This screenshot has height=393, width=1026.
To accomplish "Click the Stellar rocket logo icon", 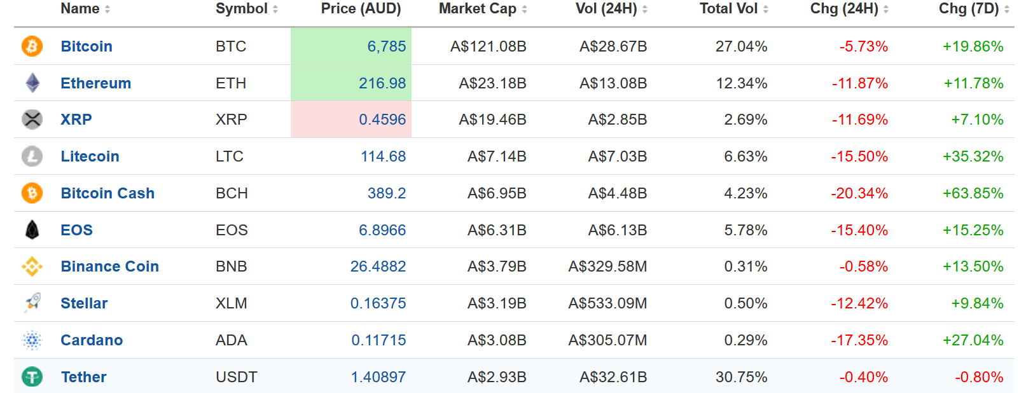I will [x=32, y=303].
